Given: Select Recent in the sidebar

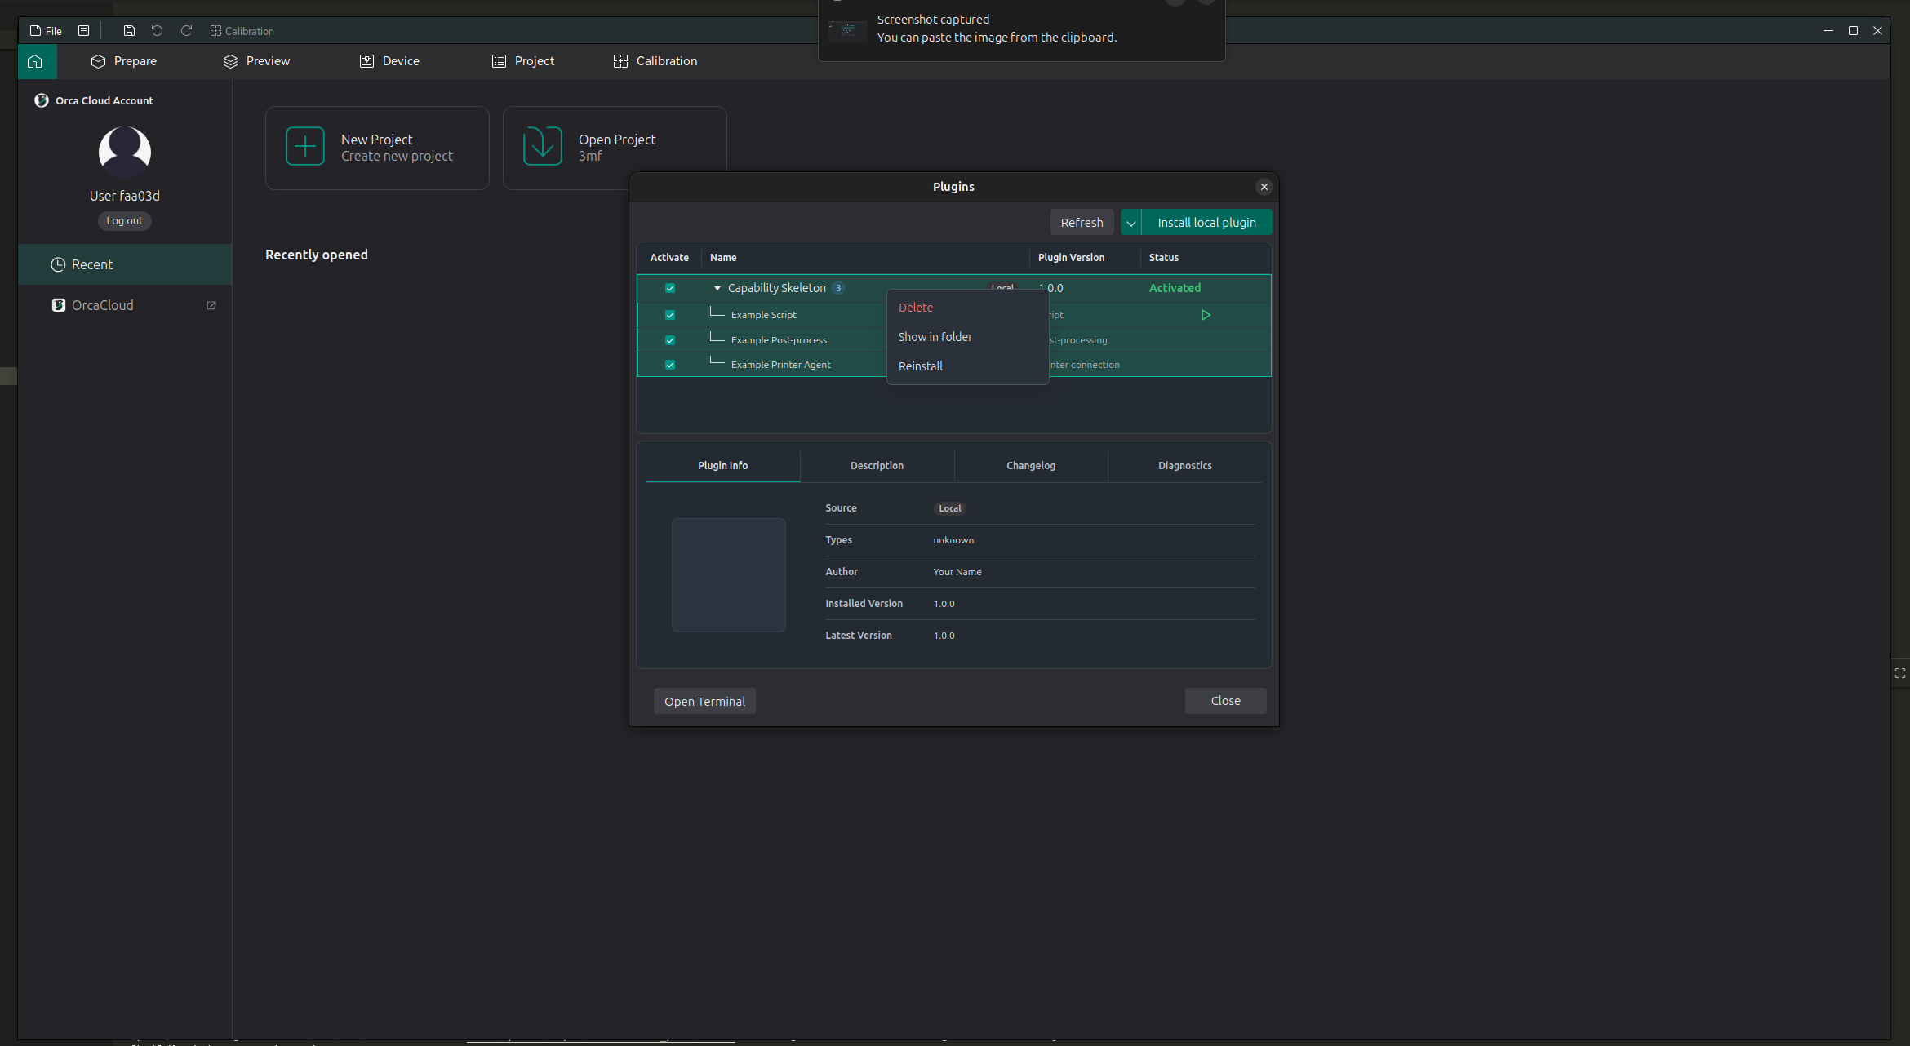Looking at the screenshot, I should tap(125, 264).
